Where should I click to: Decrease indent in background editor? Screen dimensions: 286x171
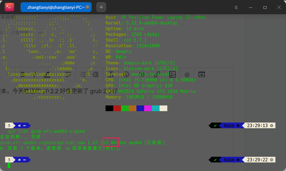[83, 74]
